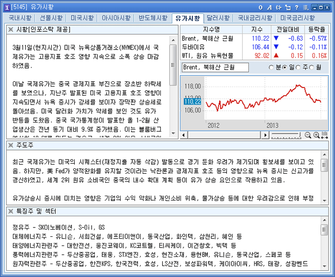Open the 반도체시황 tab
335x277 pixels.
(x=153, y=18)
